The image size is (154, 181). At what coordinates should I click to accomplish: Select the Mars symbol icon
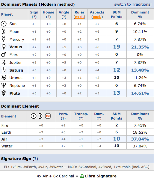4,55
